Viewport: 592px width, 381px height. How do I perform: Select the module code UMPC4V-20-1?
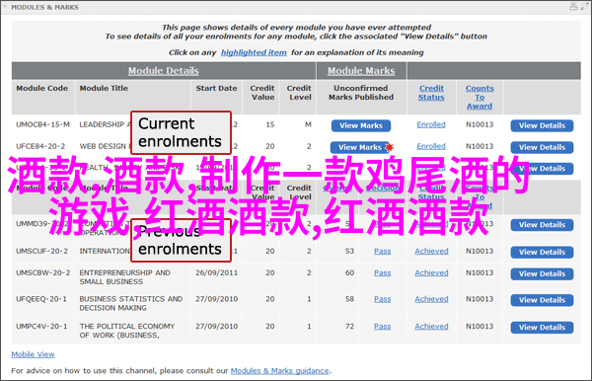pos(41,327)
